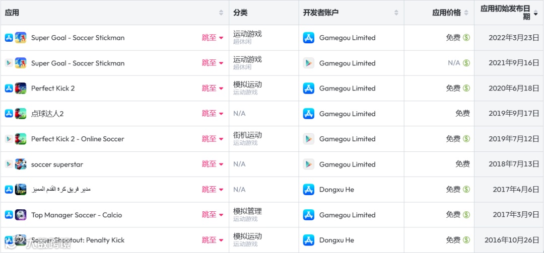
Task: Click the 开发者账户 column header label
Action: [320, 13]
